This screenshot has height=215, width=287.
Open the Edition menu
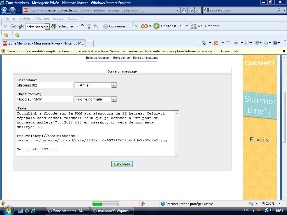[25, 18]
